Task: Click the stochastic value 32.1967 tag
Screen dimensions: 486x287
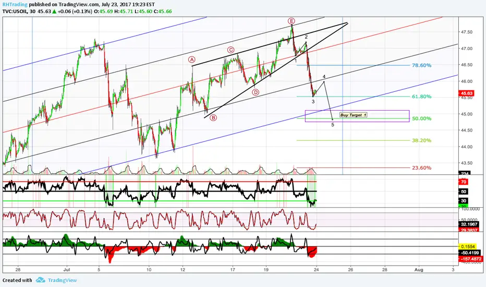Action: coord(469,224)
